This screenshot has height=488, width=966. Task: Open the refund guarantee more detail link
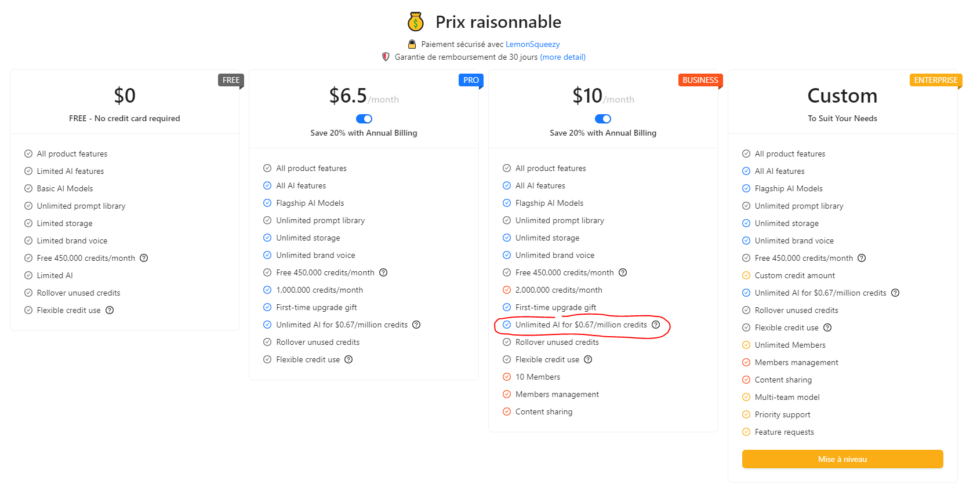point(562,57)
